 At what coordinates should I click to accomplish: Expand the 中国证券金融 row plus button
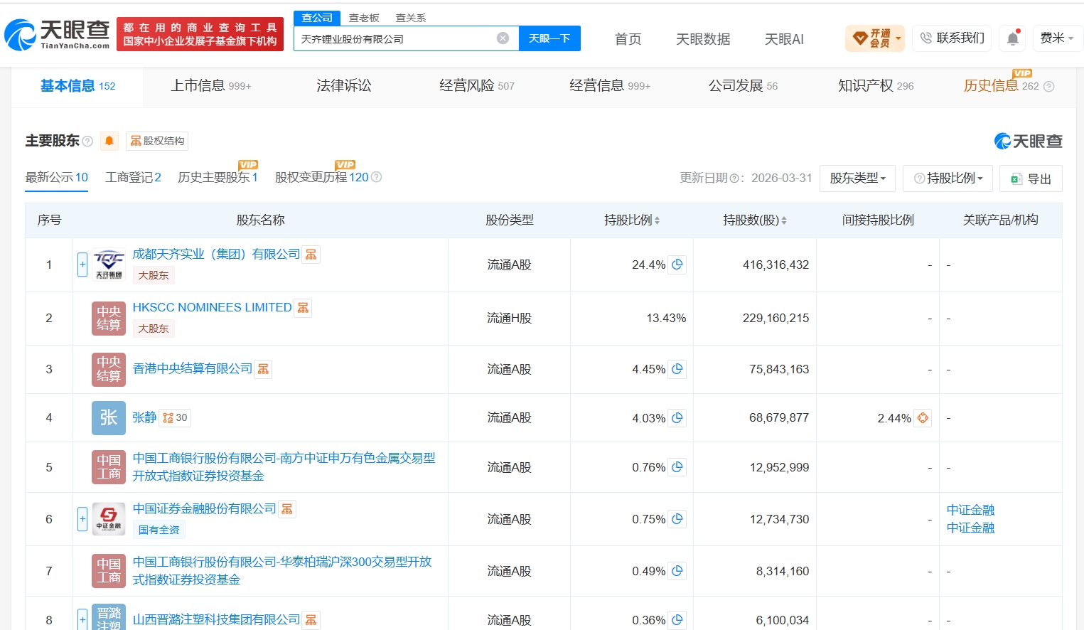(x=82, y=519)
